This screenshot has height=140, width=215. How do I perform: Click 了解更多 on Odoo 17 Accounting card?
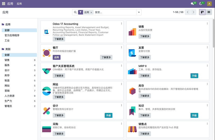(x=59, y=39)
